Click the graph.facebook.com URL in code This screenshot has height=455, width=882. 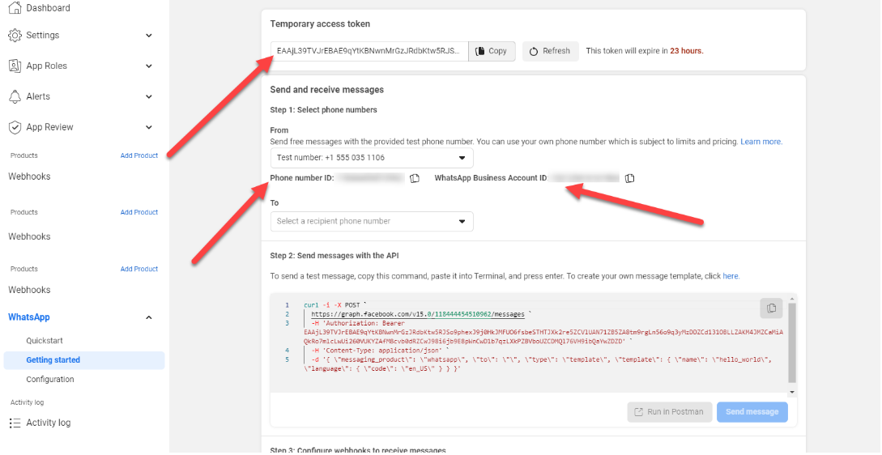point(418,314)
